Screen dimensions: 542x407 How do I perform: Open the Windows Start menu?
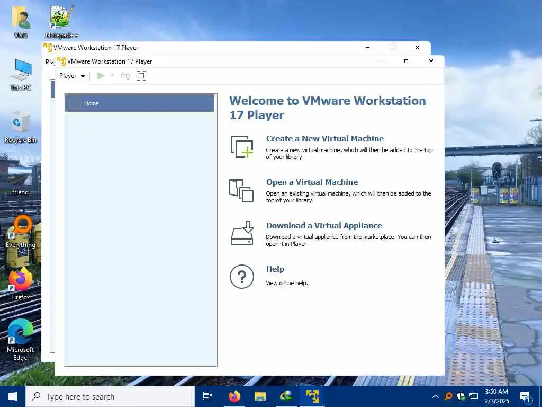(13, 396)
